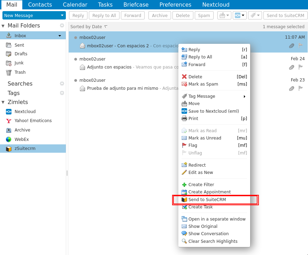Select Create Task in context menu
Image resolution: width=308 pixels, height=255 pixels.
(214, 207)
